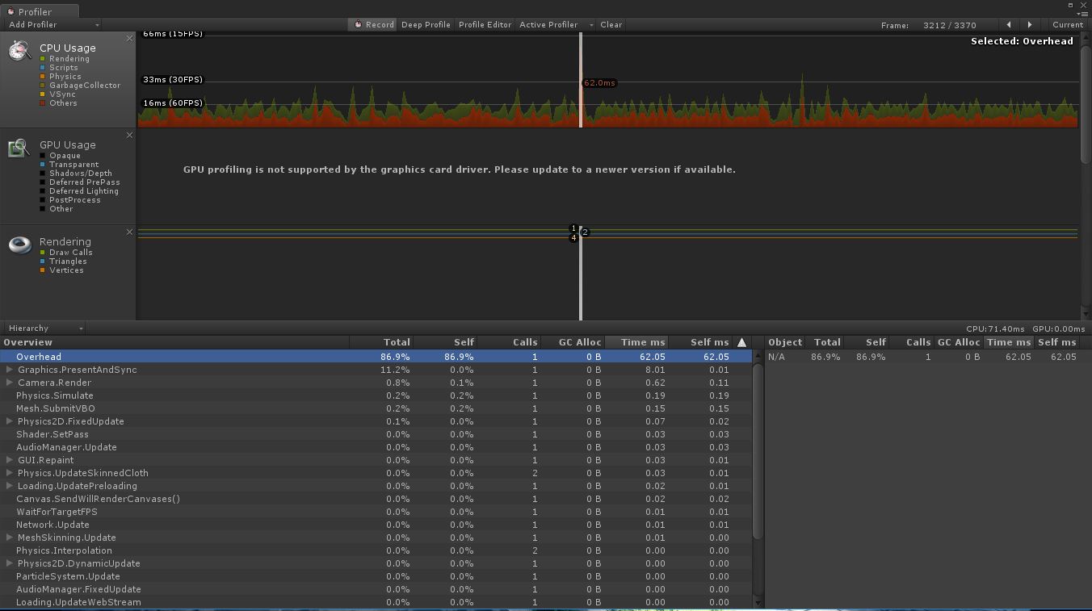Select the ParticleSystem.Update row
This screenshot has width=1092, height=611.
tap(376, 576)
